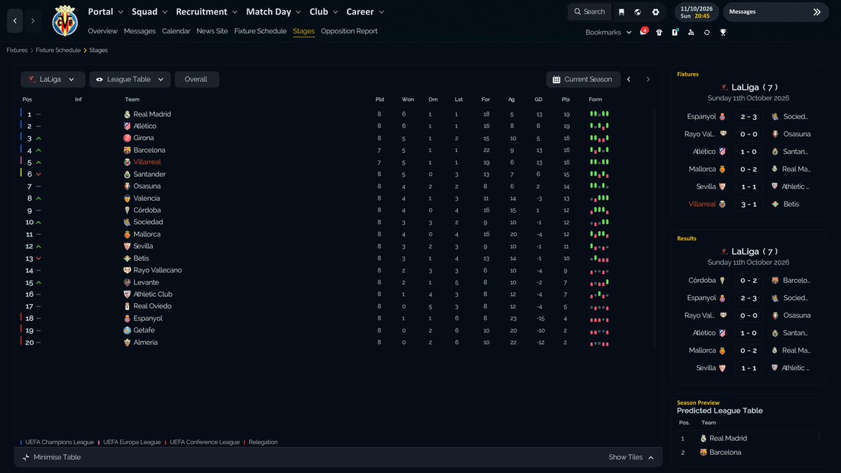The width and height of the screenshot is (841, 473).
Task: Click Girona crest in league table
Action: [x=127, y=138]
